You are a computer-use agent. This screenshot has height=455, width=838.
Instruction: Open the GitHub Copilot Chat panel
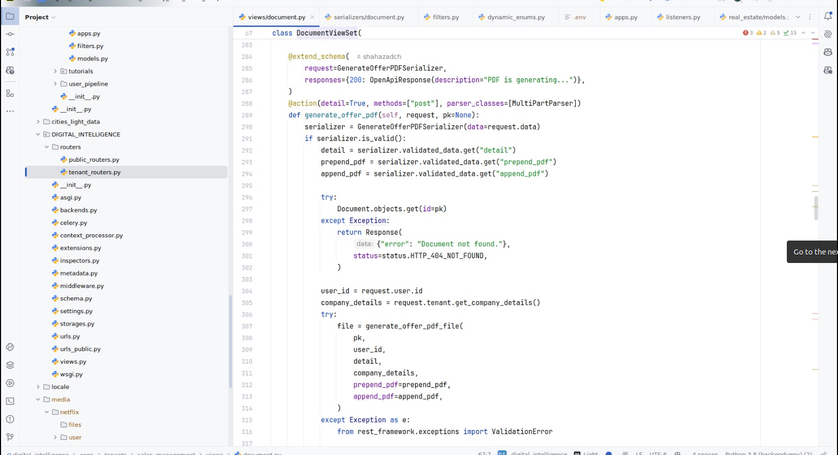[828, 70]
